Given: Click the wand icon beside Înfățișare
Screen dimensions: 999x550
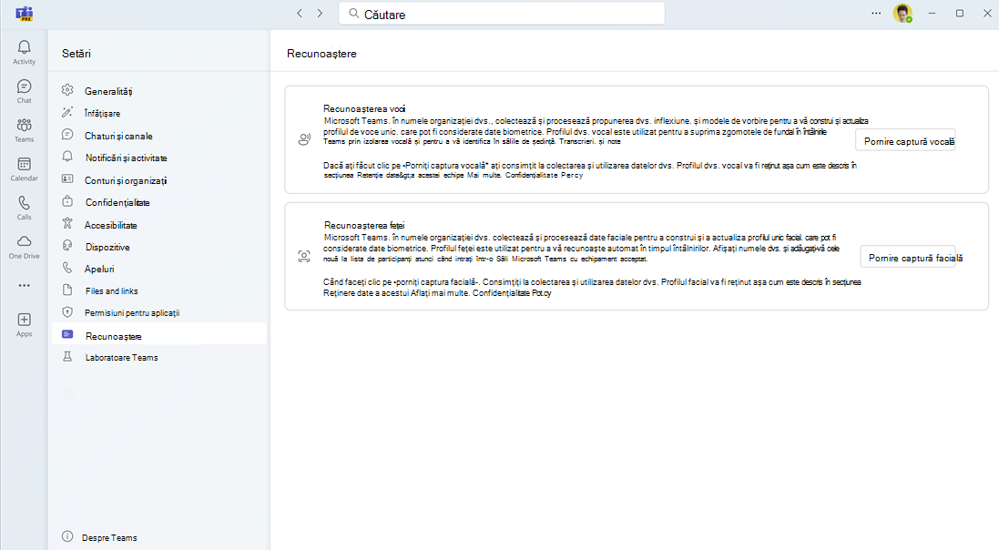Looking at the screenshot, I should tap(67, 112).
